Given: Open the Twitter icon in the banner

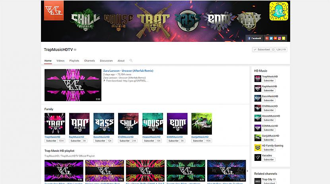Looking at the screenshot, I should (271, 38).
